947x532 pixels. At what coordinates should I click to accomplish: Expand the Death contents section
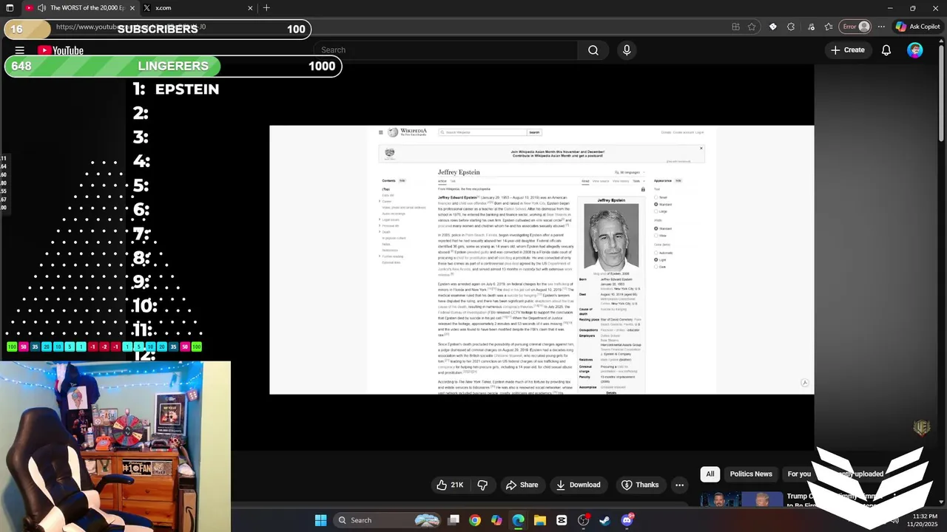(380, 232)
